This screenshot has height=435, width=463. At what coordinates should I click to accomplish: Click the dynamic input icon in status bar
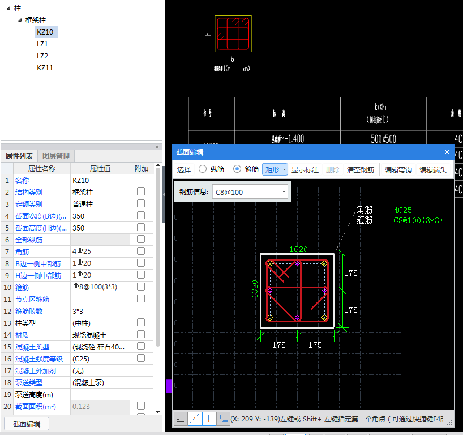click(223, 419)
